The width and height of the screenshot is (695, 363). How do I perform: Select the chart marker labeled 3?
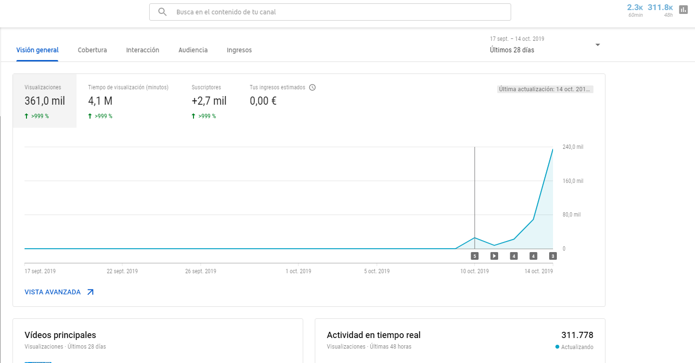tap(553, 256)
